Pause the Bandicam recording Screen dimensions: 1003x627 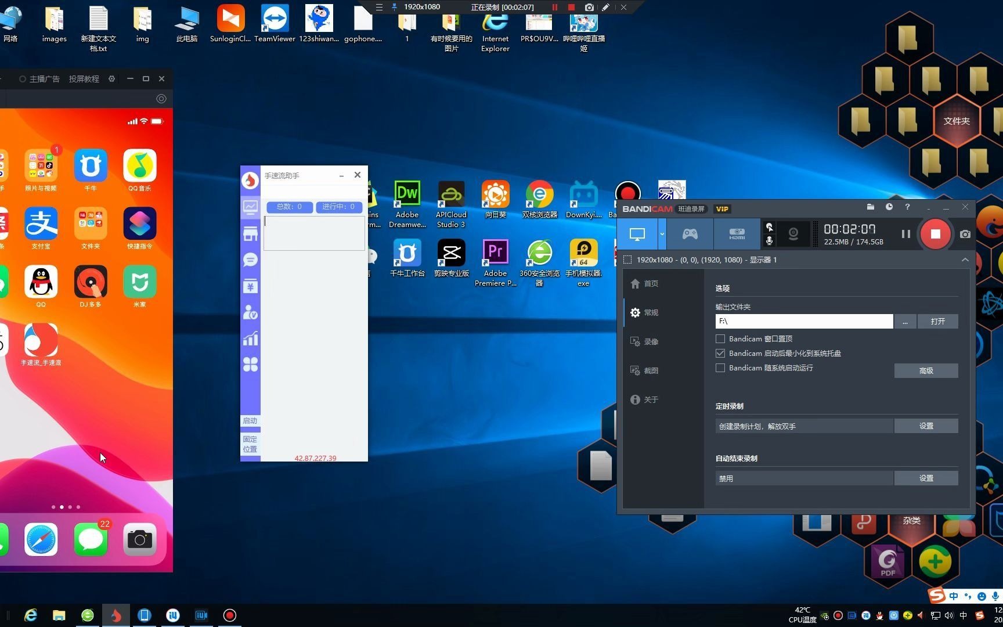click(905, 234)
